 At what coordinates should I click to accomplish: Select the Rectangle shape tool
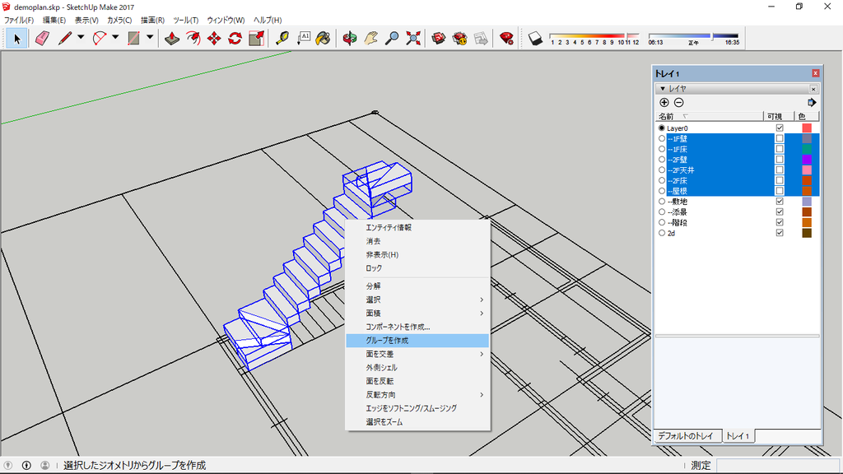(x=133, y=38)
